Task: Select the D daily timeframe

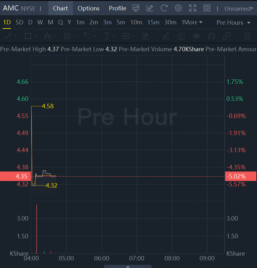Action: point(30,22)
